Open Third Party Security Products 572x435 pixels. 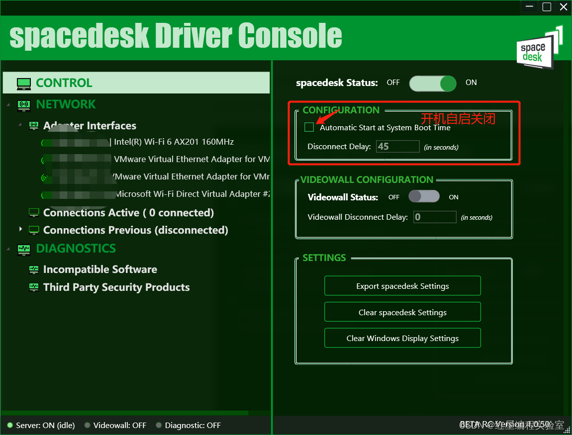coord(116,287)
